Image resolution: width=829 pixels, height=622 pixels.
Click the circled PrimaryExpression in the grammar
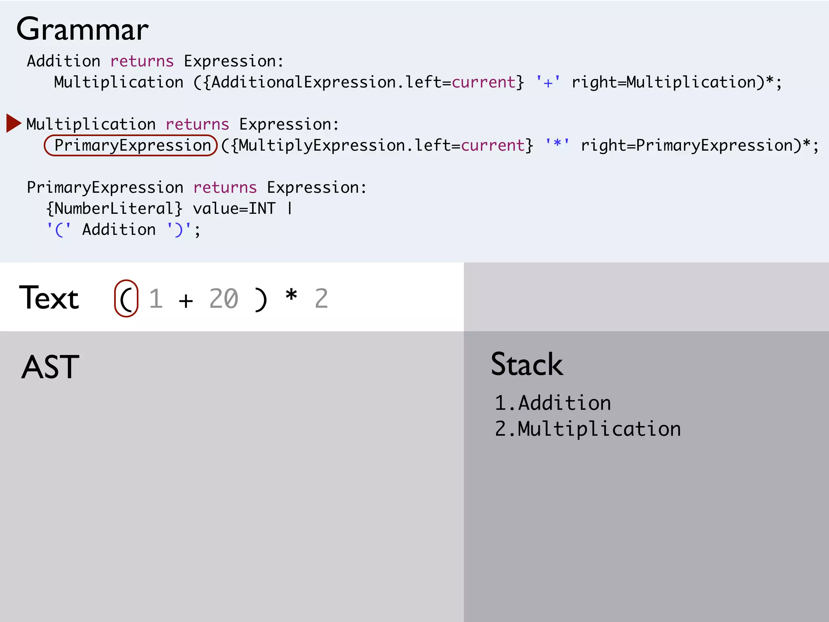(x=131, y=145)
